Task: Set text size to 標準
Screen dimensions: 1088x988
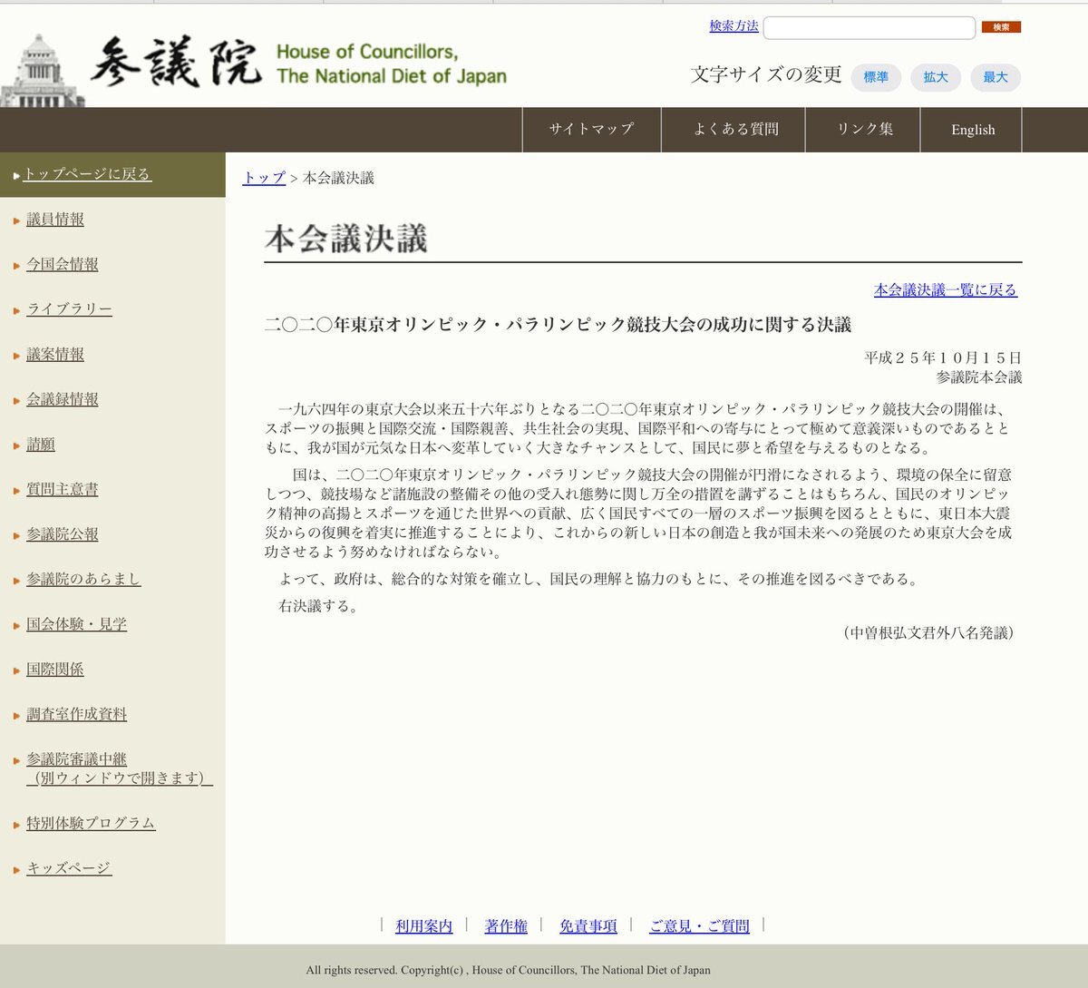Action: point(875,77)
